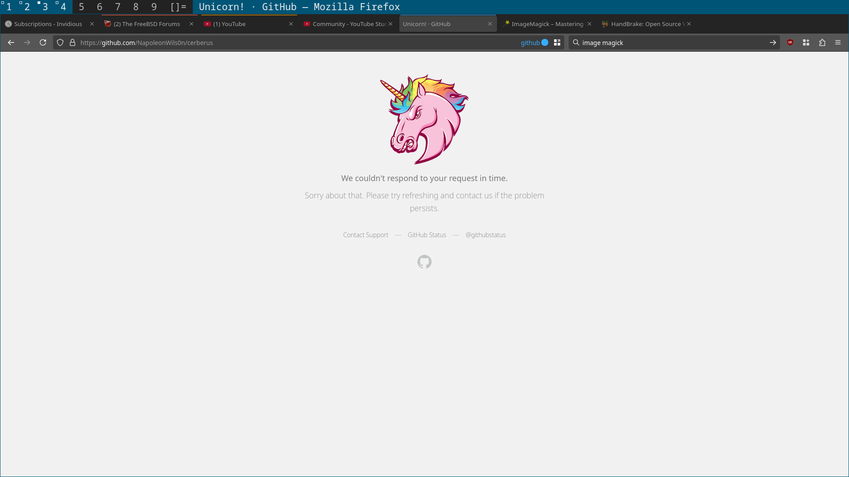The width and height of the screenshot is (849, 477).
Task: Toggle the github container indicator
Action: (534, 42)
